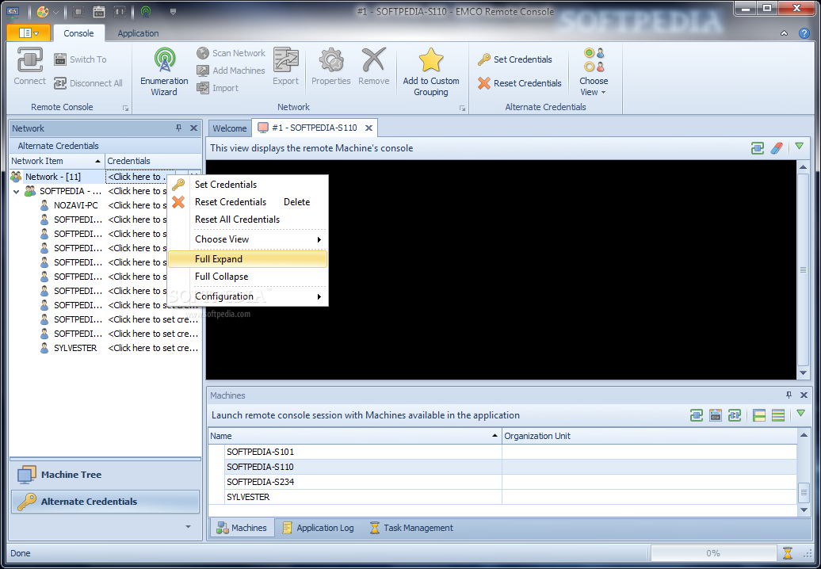Click the hourglass icon in the status bar
821x569 pixels.
tap(788, 553)
